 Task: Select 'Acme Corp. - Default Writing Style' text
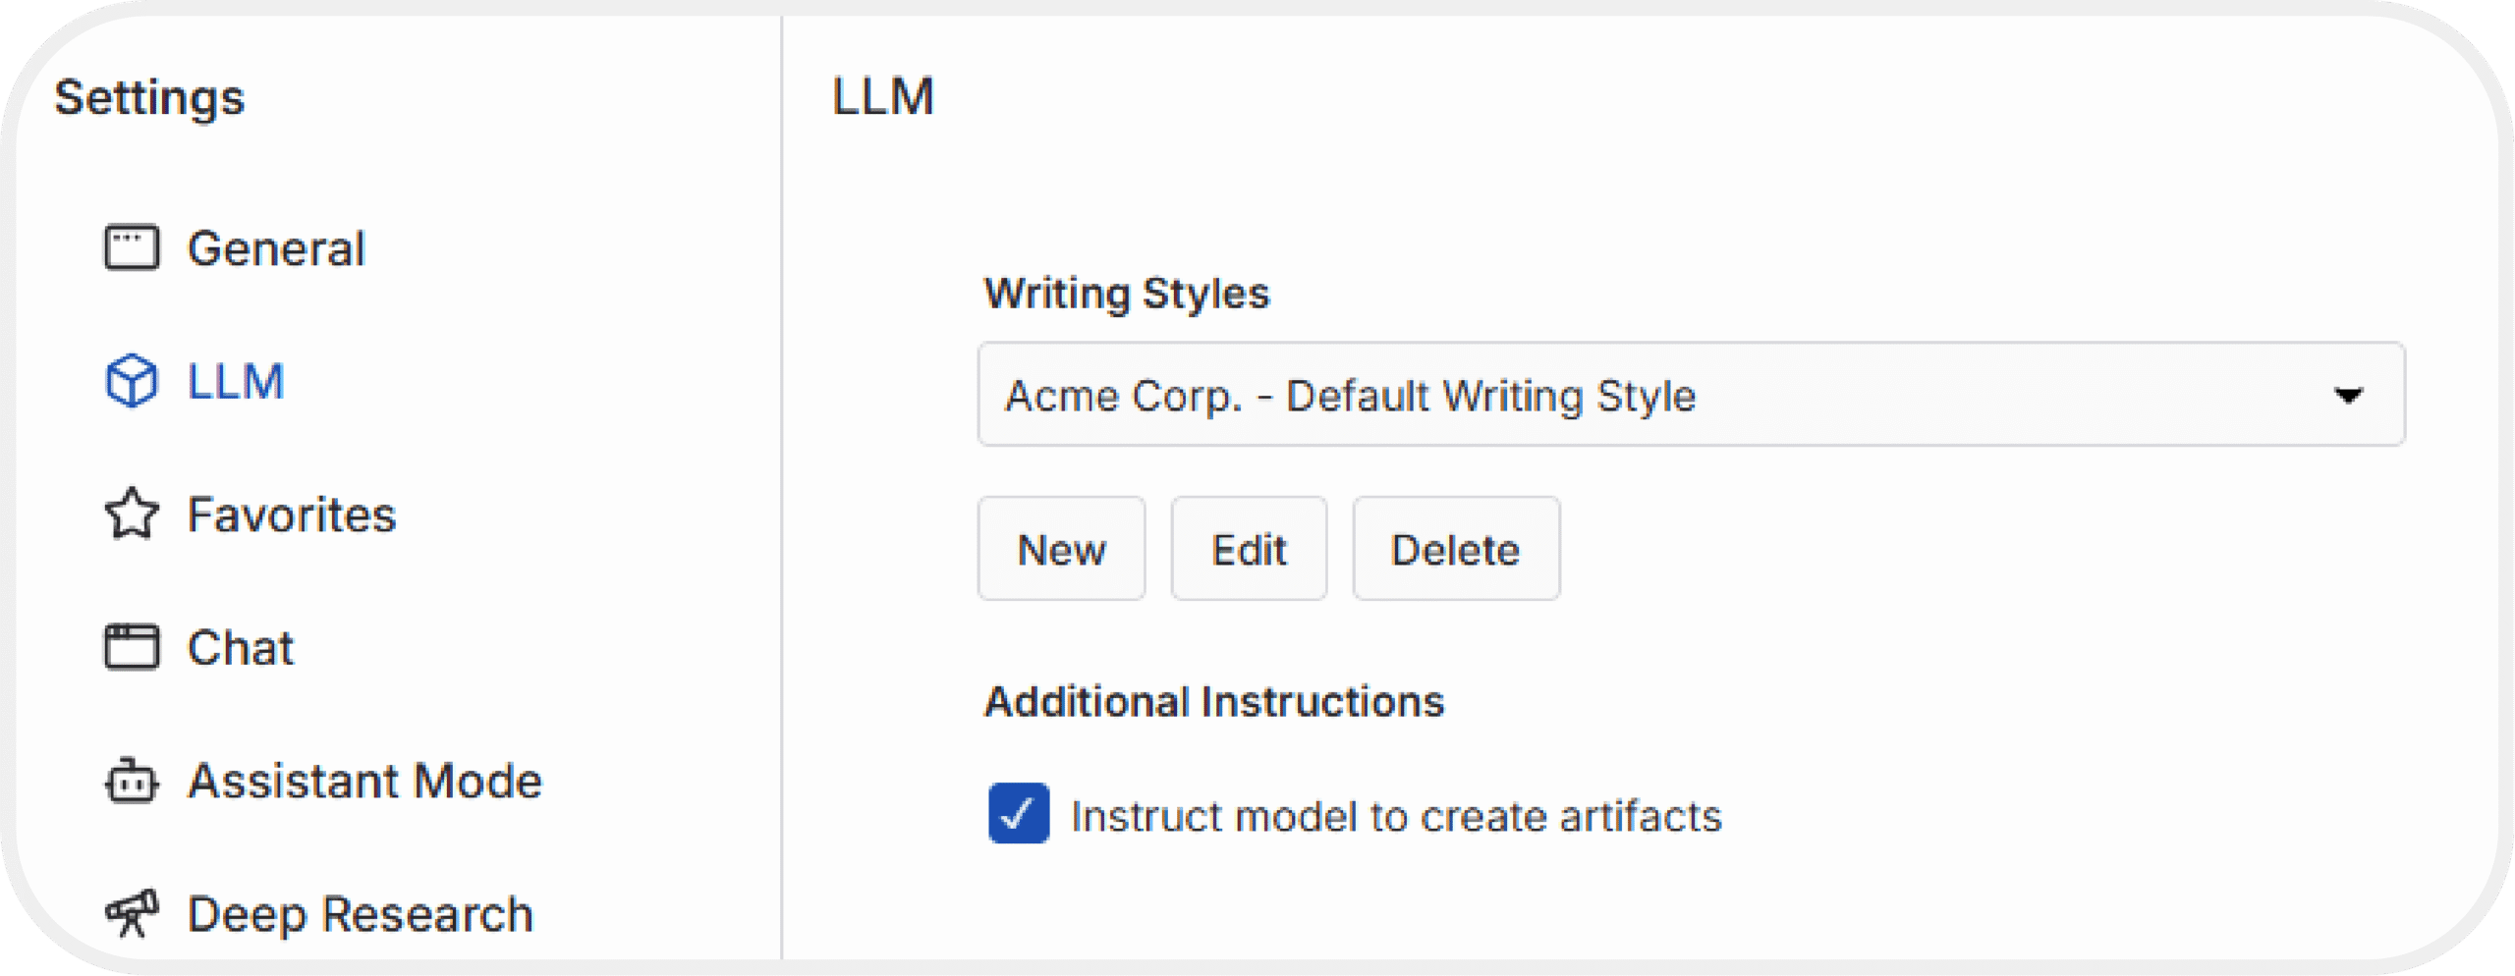[1350, 397]
